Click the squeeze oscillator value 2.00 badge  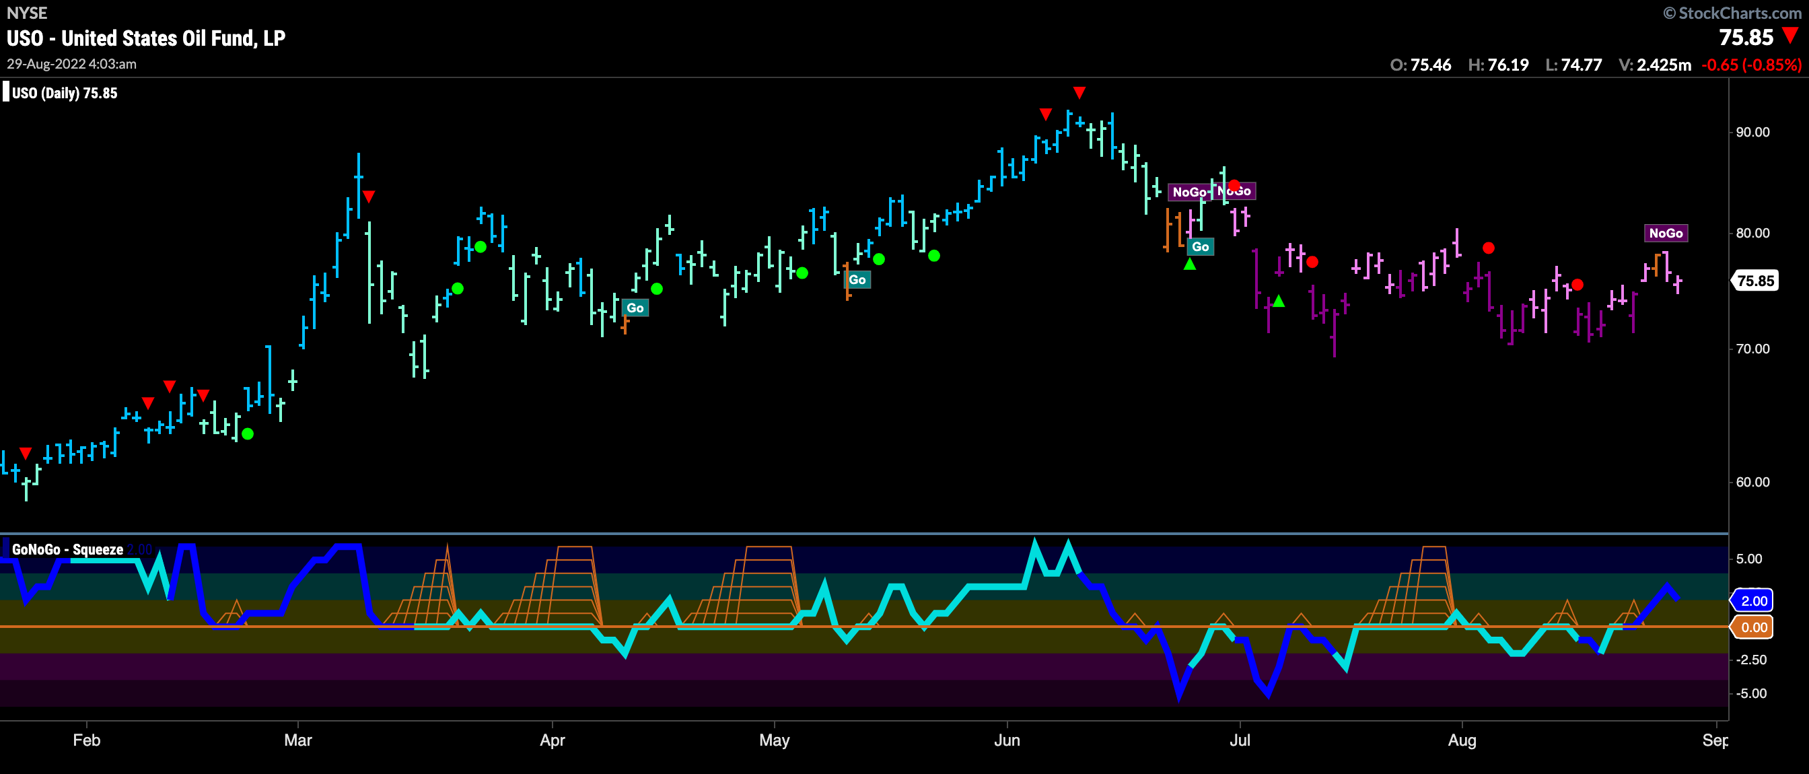coord(1751,600)
